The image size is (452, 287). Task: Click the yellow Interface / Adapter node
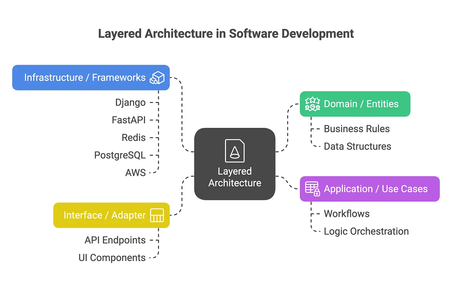[111, 215]
